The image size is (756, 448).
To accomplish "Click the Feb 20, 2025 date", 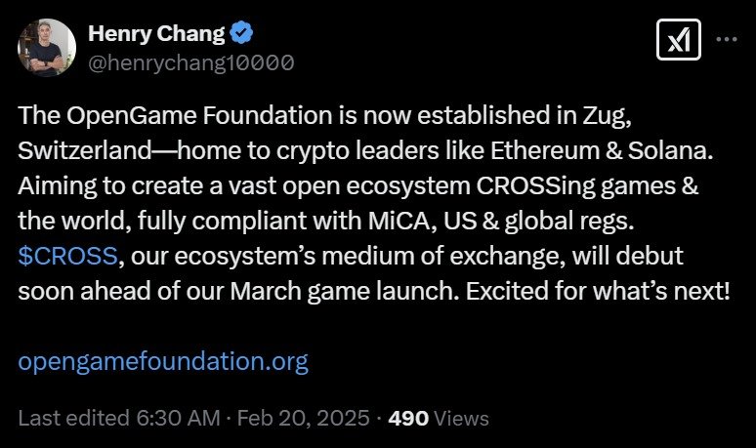I will 303,418.
